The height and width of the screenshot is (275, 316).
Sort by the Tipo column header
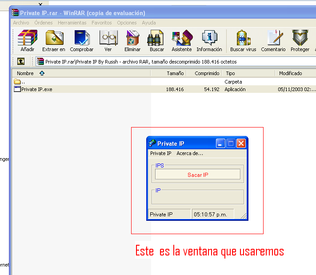248,73
